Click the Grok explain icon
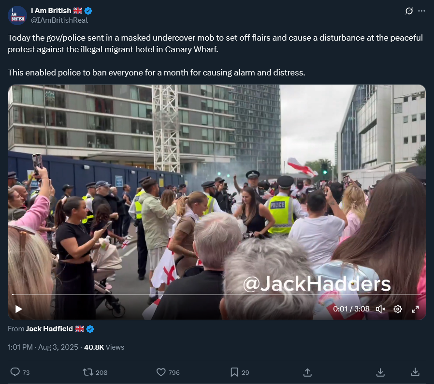434x384 pixels. tap(409, 11)
